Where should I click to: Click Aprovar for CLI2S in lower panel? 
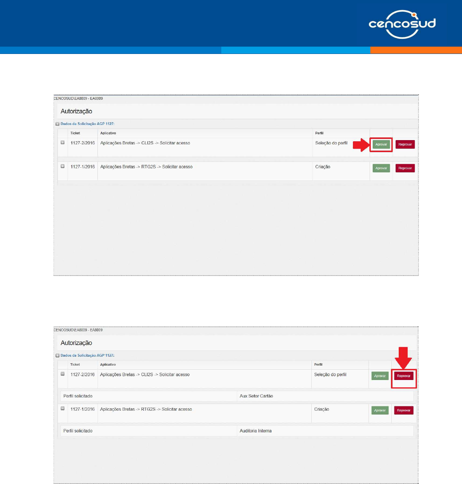[380, 376]
